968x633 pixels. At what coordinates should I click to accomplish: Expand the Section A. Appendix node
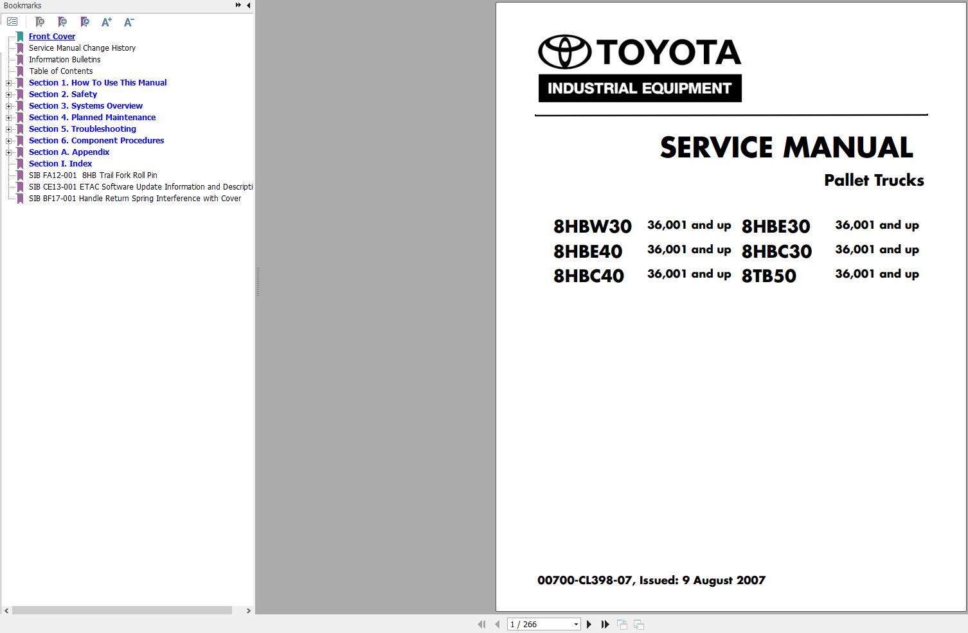click(8, 152)
